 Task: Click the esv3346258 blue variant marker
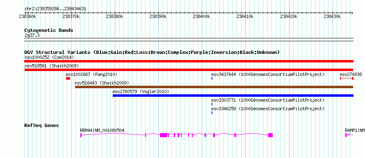tap(212, 113)
